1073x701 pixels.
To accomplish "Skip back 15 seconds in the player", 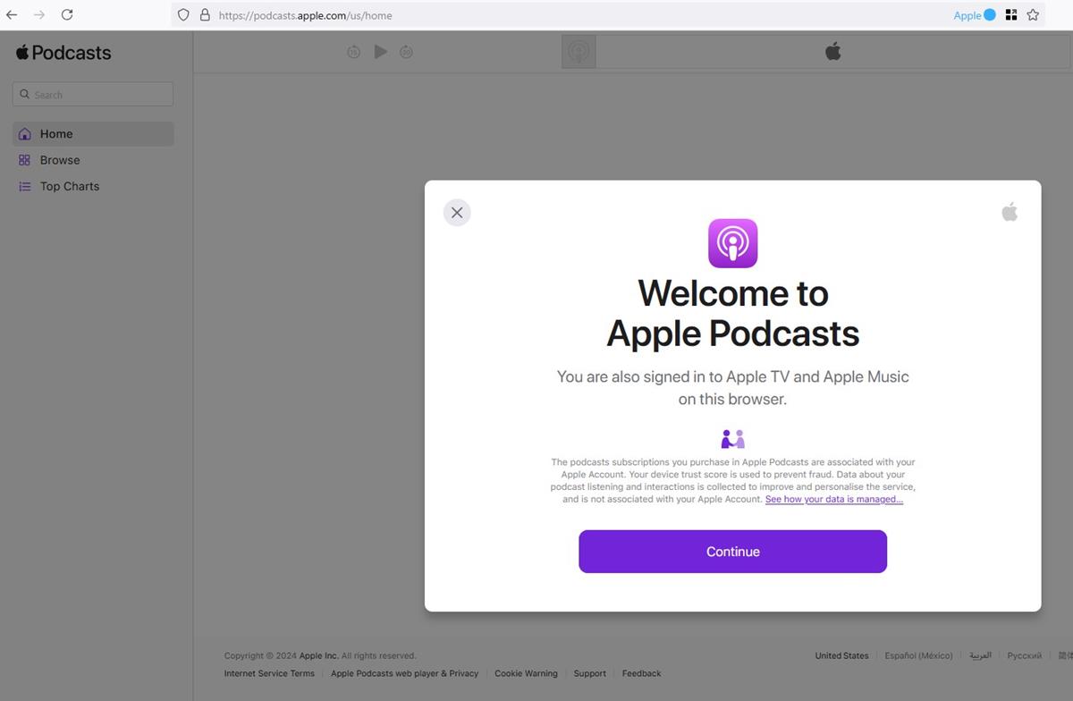I will [x=353, y=52].
